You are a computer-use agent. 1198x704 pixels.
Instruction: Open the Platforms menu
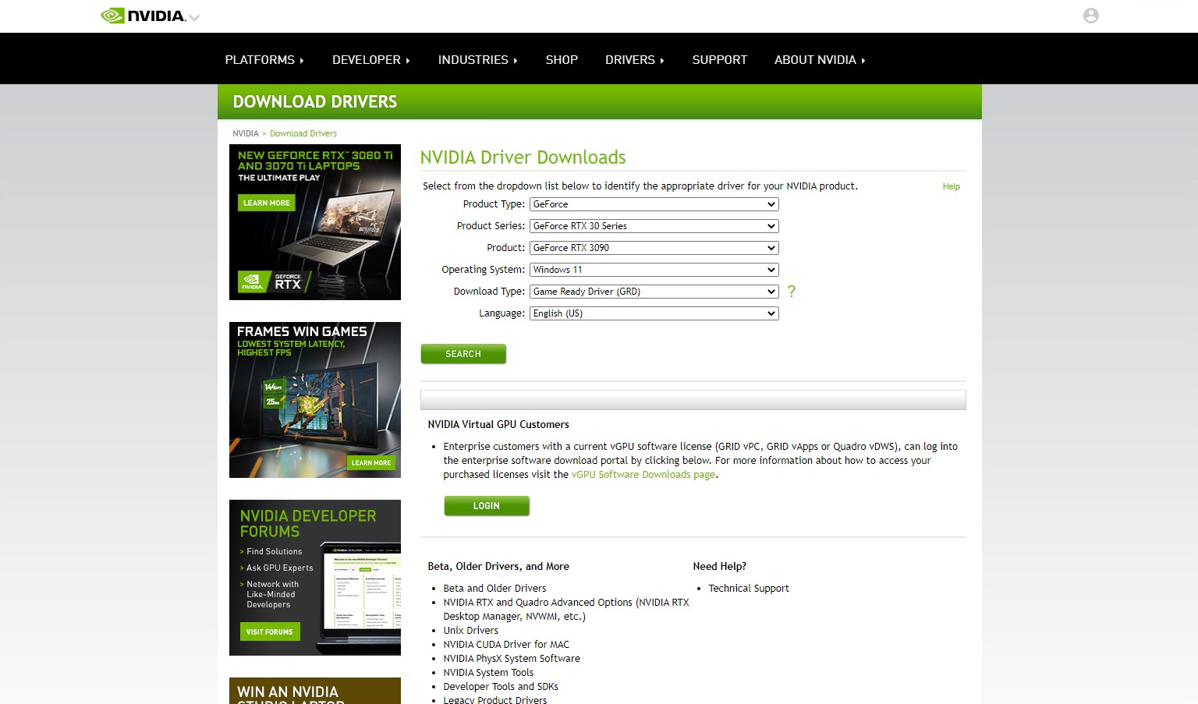click(264, 60)
